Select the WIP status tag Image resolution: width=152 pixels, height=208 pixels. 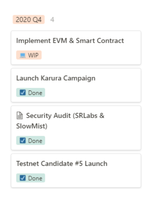click(x=29, y=55)
